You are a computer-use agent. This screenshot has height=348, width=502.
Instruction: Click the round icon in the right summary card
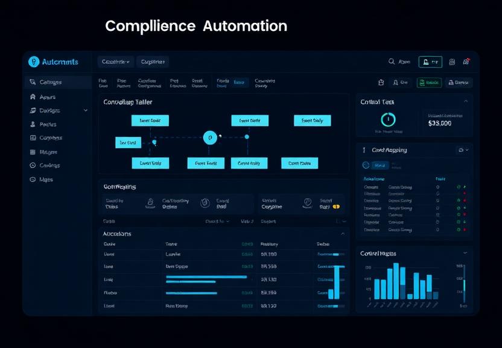click(307, 202)
